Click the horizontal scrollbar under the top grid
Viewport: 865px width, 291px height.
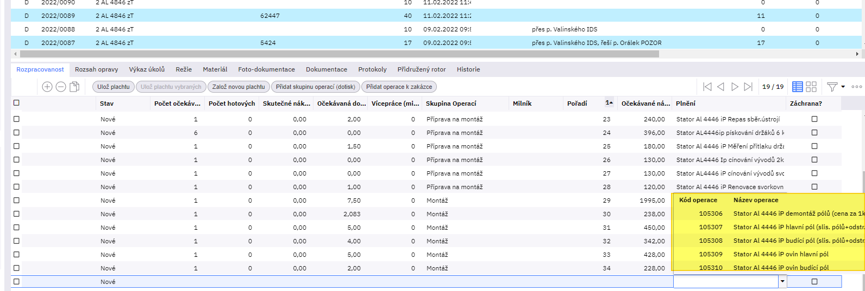click(x=337, y=54)
